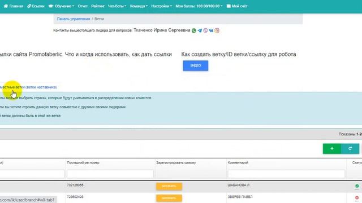Open Telegram contact icon of the leader
This screenshot has height=203, width=362.
200,30
